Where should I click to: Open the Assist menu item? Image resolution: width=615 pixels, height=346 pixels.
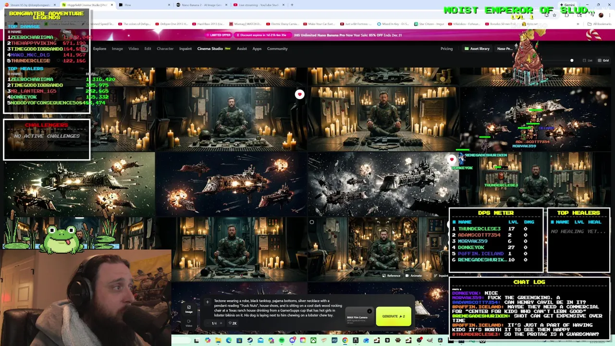[x=242, y=49]
